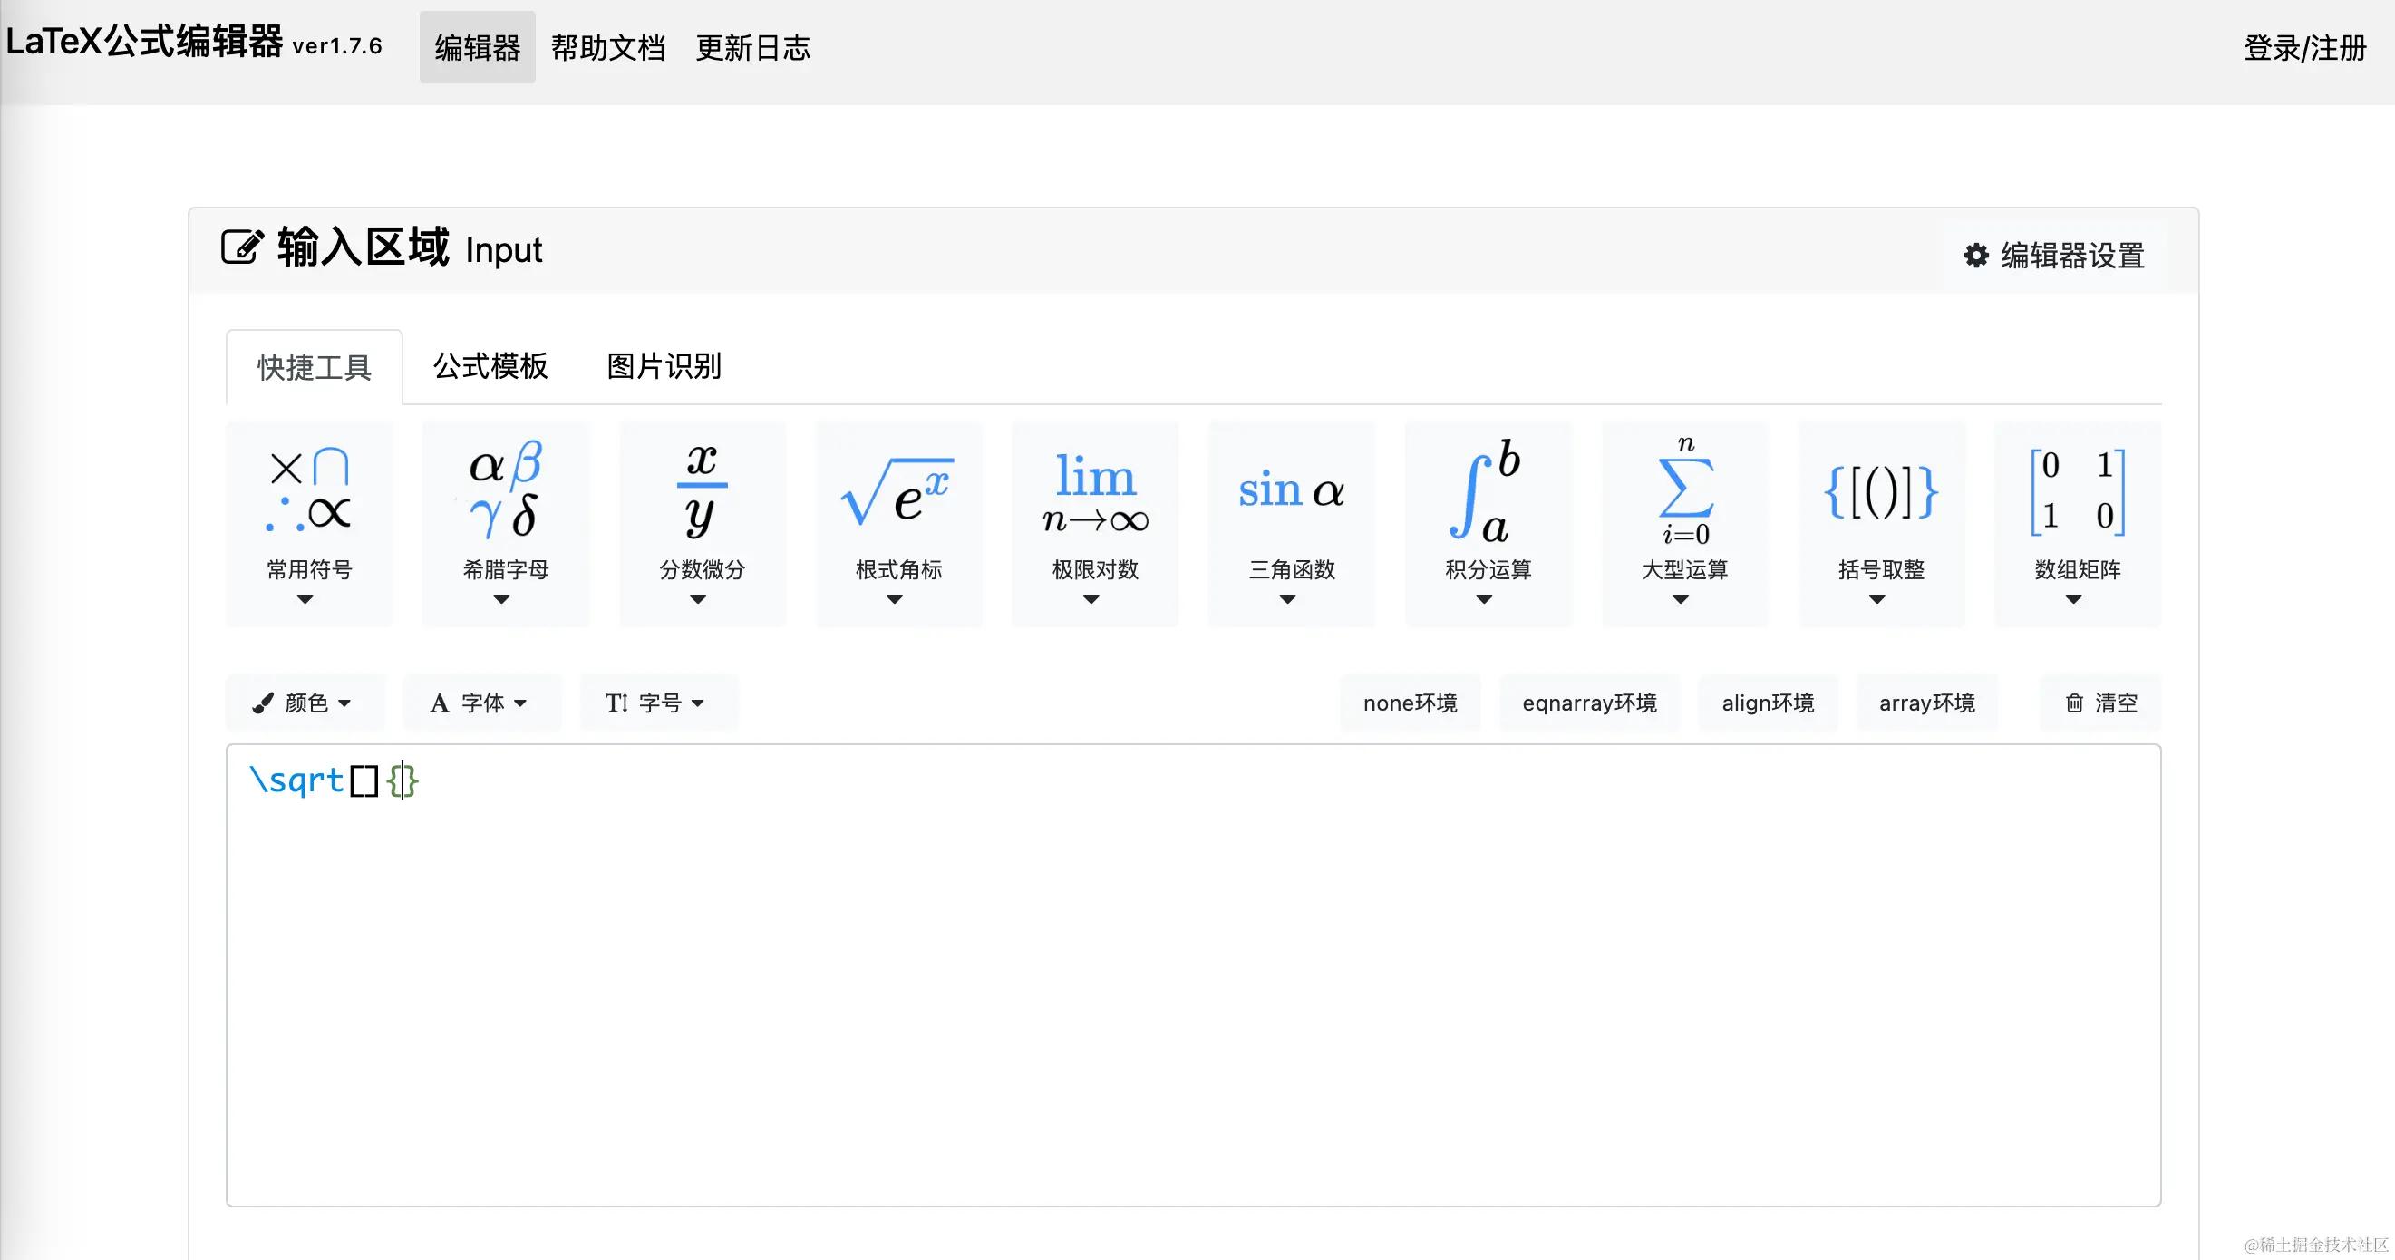Expand the arrow under 常用符号
This screenshot has height=1260, width=2395.
click(x=305, y=600)
